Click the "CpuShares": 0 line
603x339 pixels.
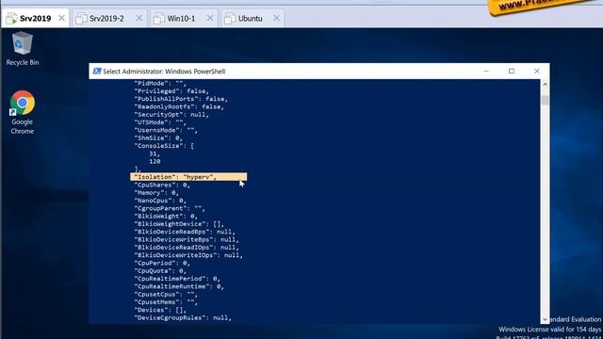[162, 185]
